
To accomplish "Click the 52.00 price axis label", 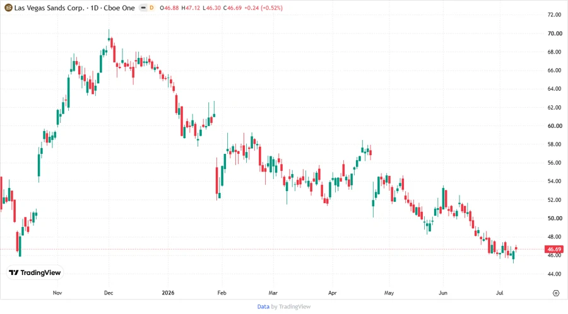I will pyautogui.click(x=554, y=200).
